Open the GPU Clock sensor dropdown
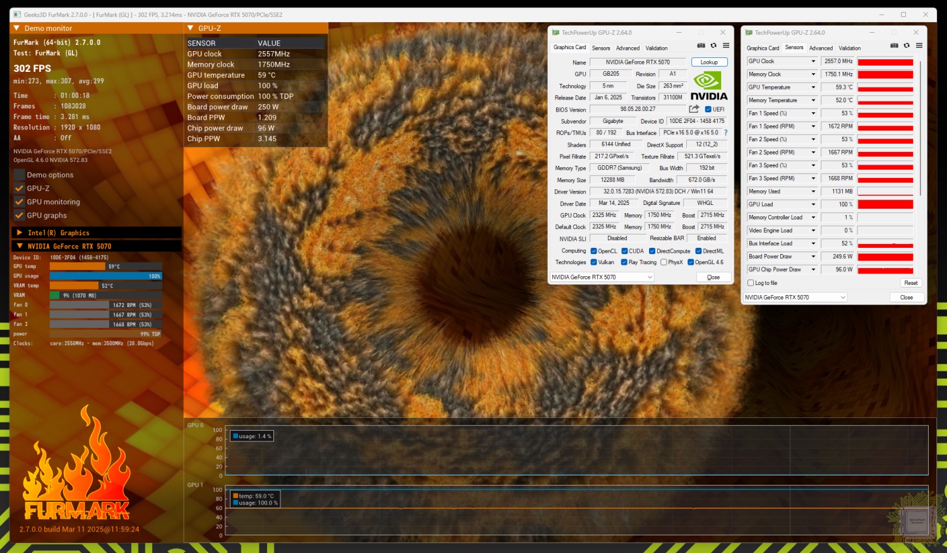 [813, 61]
